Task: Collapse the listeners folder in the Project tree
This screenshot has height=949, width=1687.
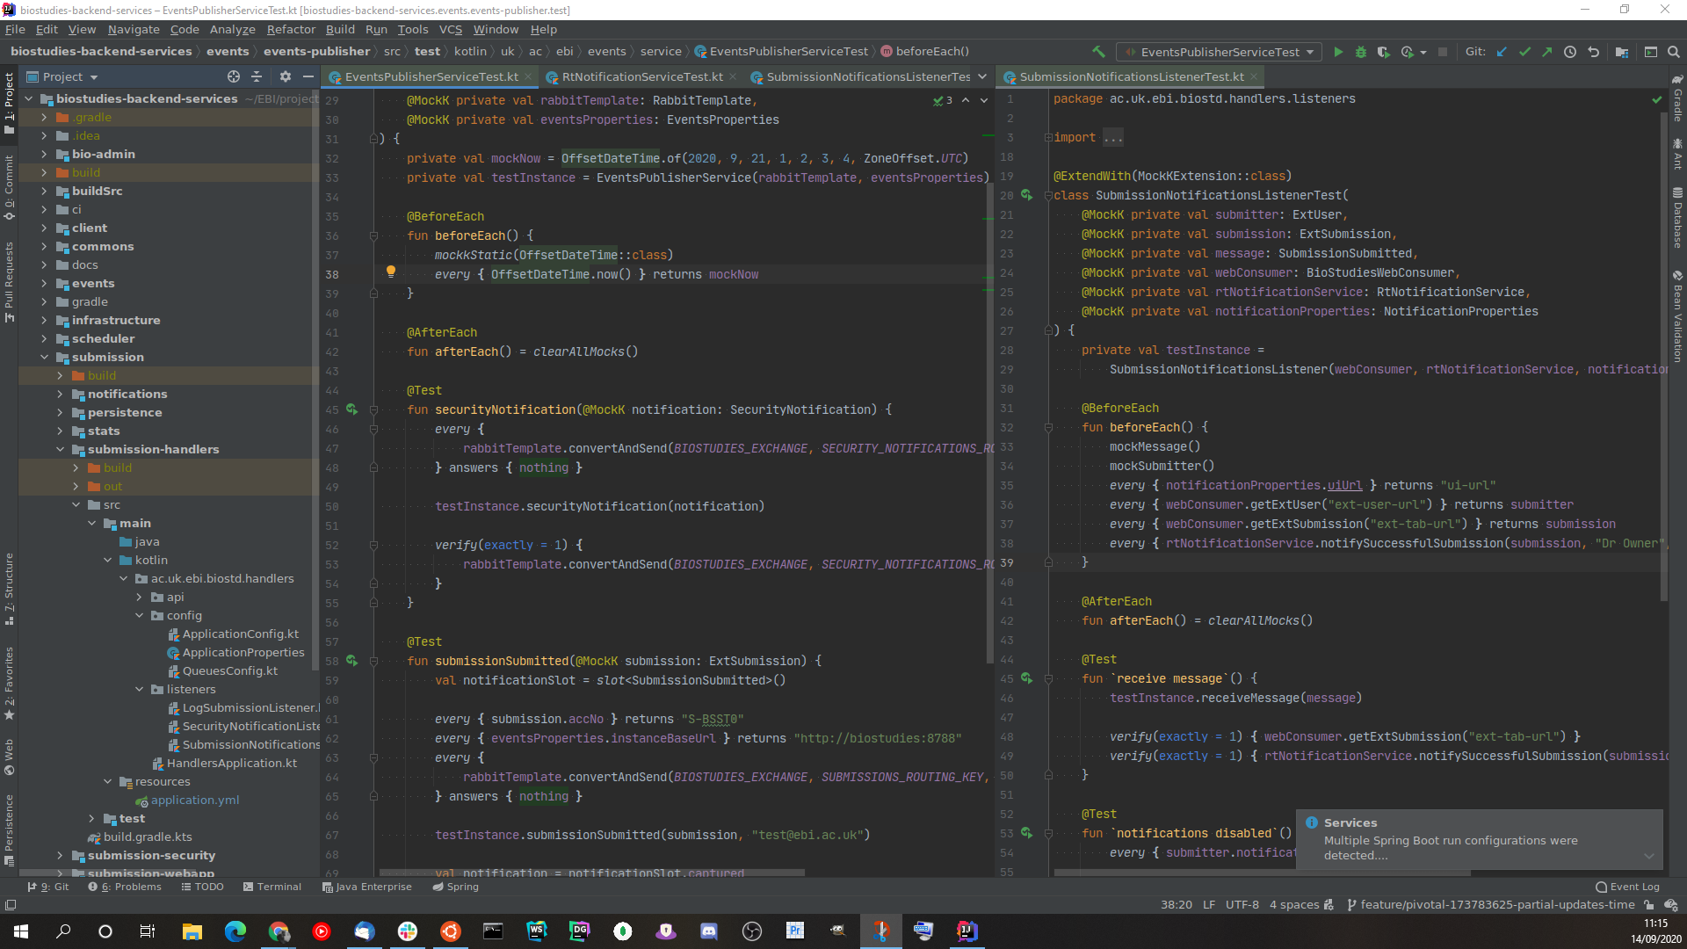Action: click(139, 689)
